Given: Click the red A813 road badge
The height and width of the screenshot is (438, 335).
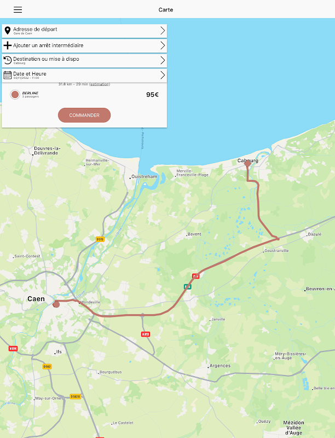Looking at the screenshot, I should 146,334.
